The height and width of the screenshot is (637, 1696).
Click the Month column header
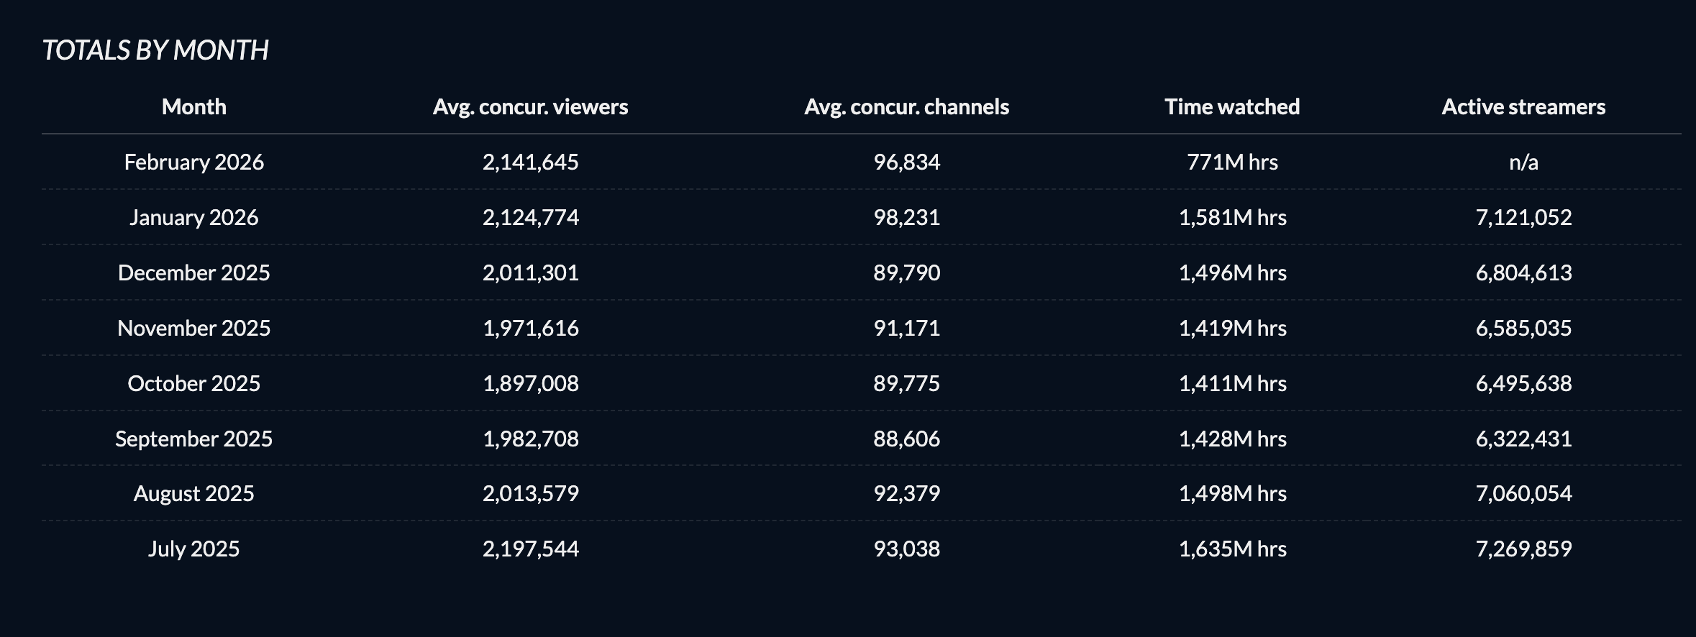tap(193, 106)
